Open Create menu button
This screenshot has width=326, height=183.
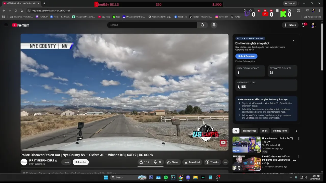coord(290,25)
